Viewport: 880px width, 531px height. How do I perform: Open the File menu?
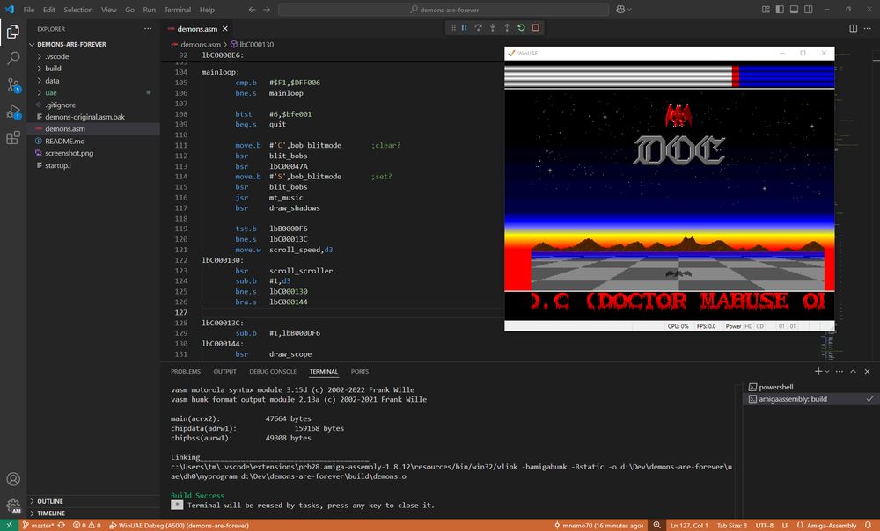pyautogui.click(x=29, y=10)
